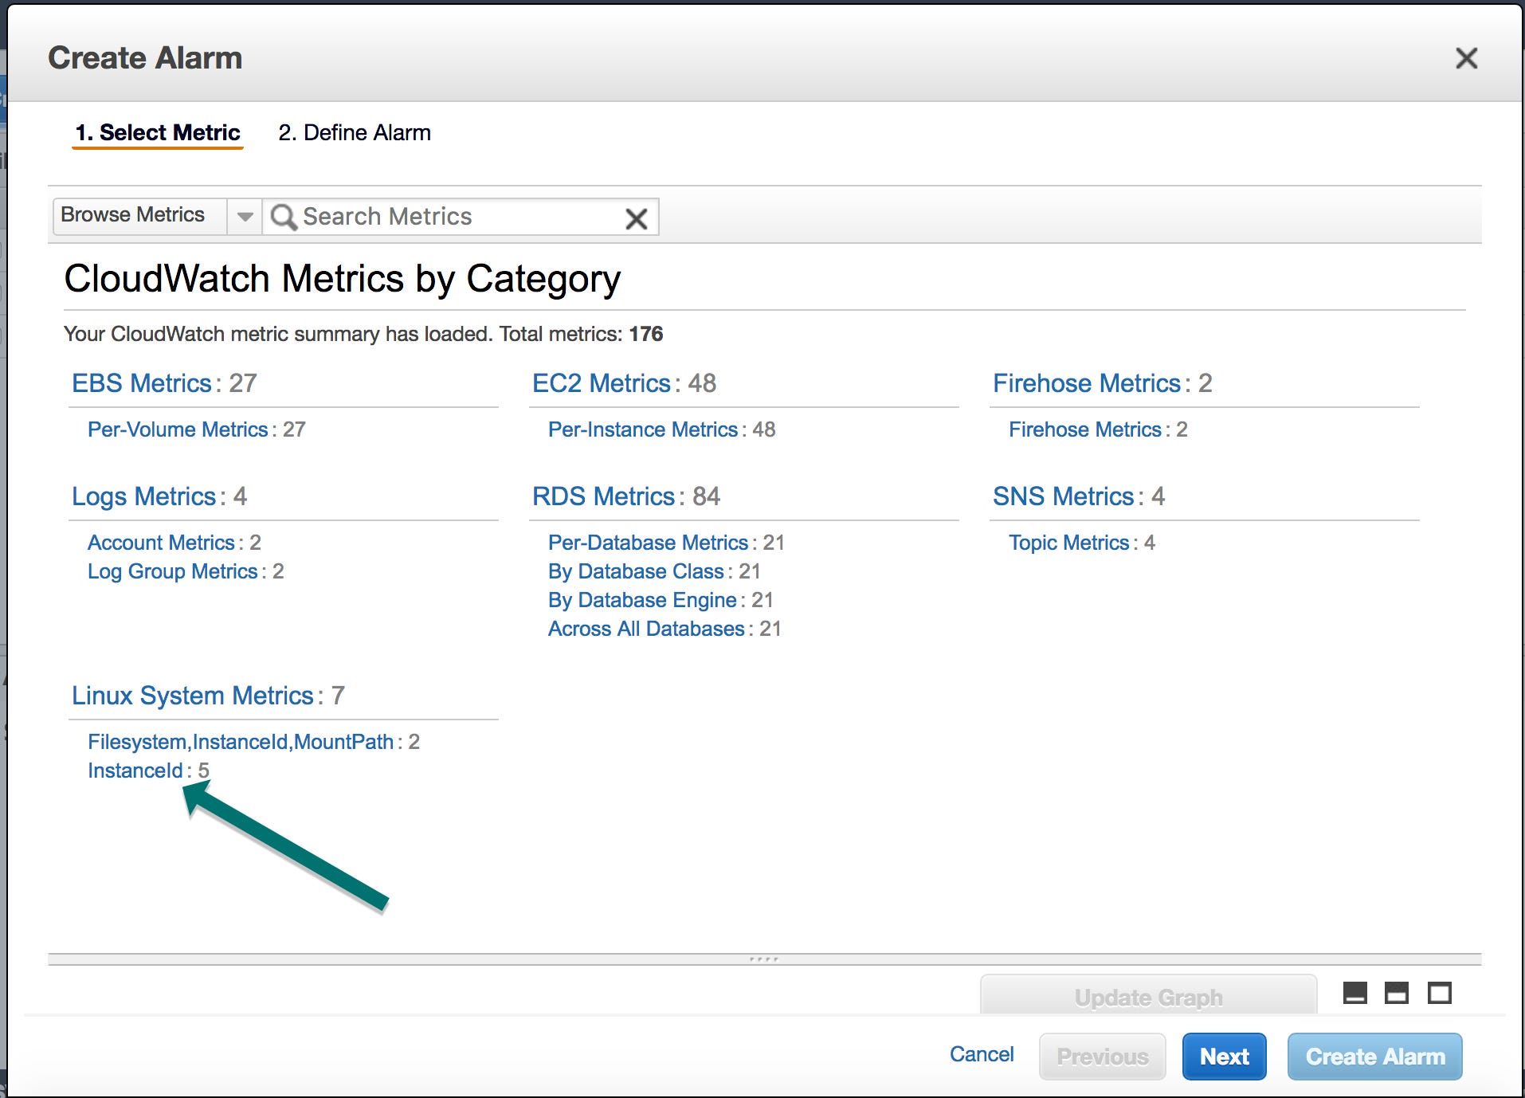Open the Firehose Metrics category heading
The image size is (1525, 1098).
1087,383
